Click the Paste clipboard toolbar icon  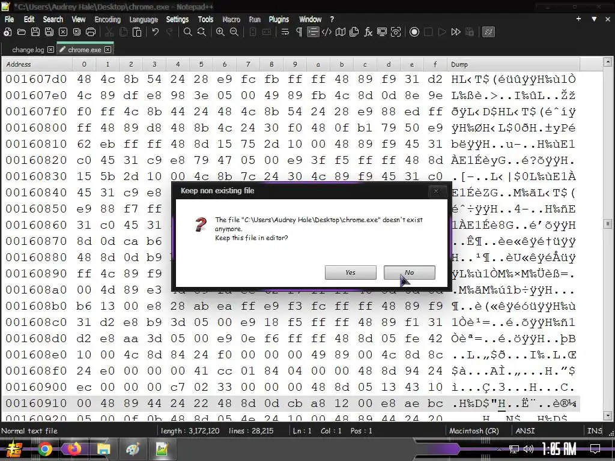point(137,32)
